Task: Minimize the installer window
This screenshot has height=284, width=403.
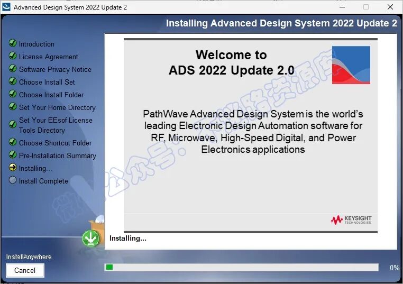Action: (342, 7)
